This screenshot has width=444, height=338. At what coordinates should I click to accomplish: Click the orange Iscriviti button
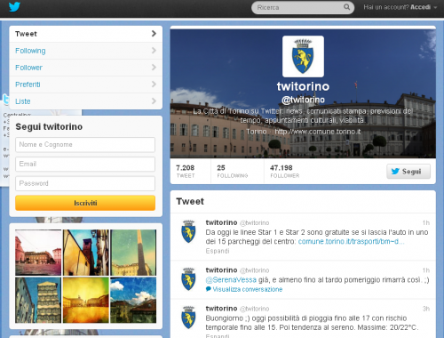pyautogui.click(x=85, y=203)
